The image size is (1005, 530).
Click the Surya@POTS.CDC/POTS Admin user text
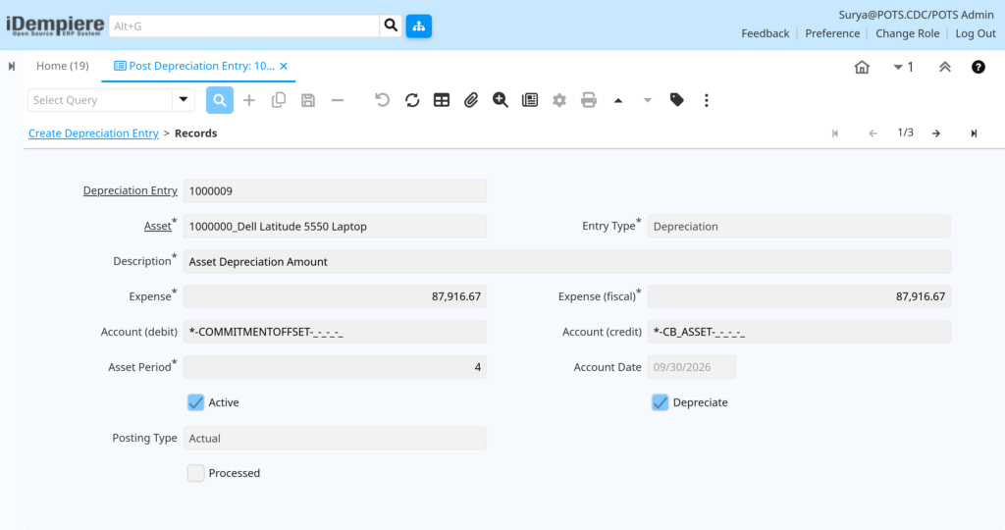916,15
